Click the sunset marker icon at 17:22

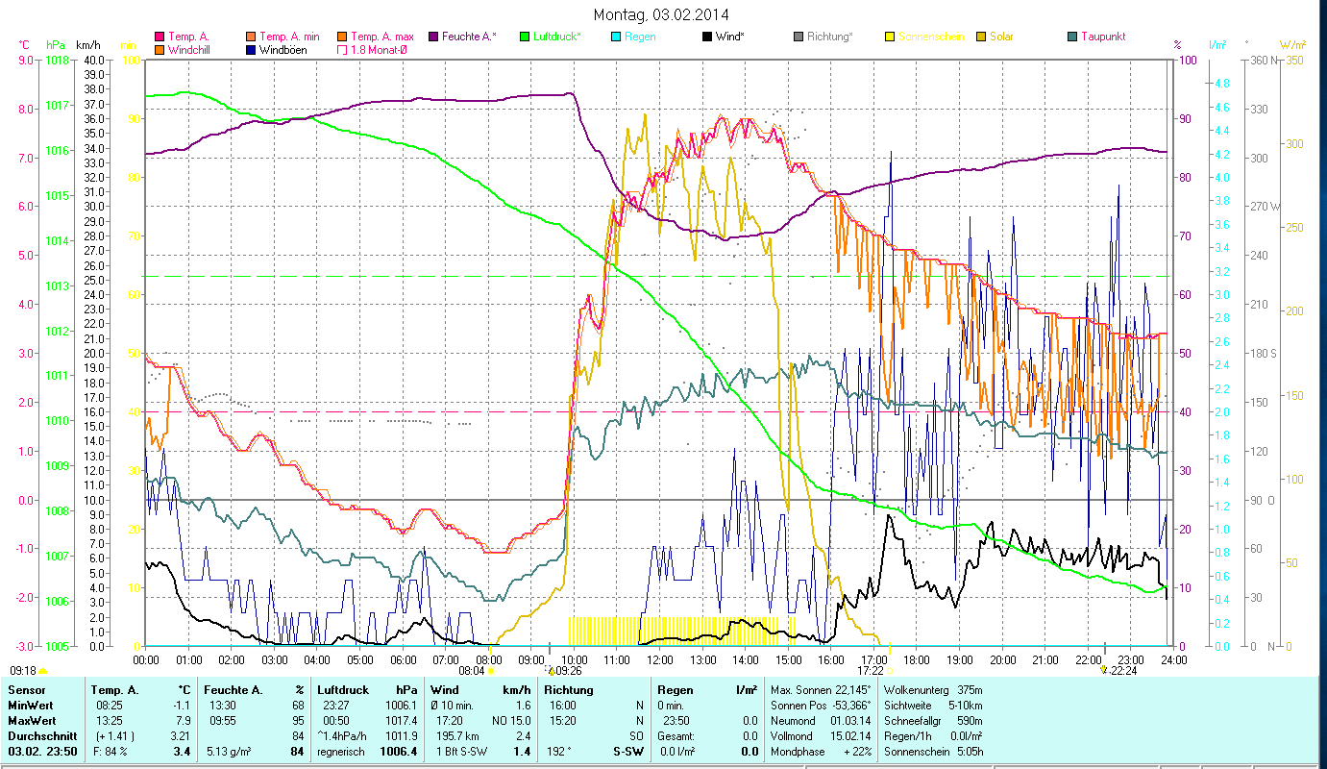click(x=890, y=671)
